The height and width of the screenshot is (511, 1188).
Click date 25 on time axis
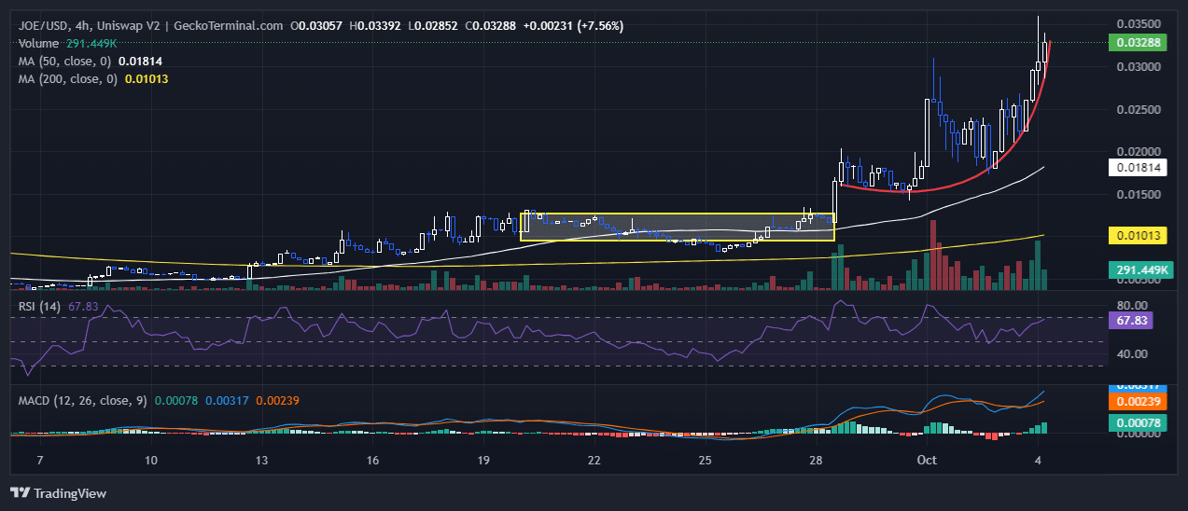pos(706,461)
